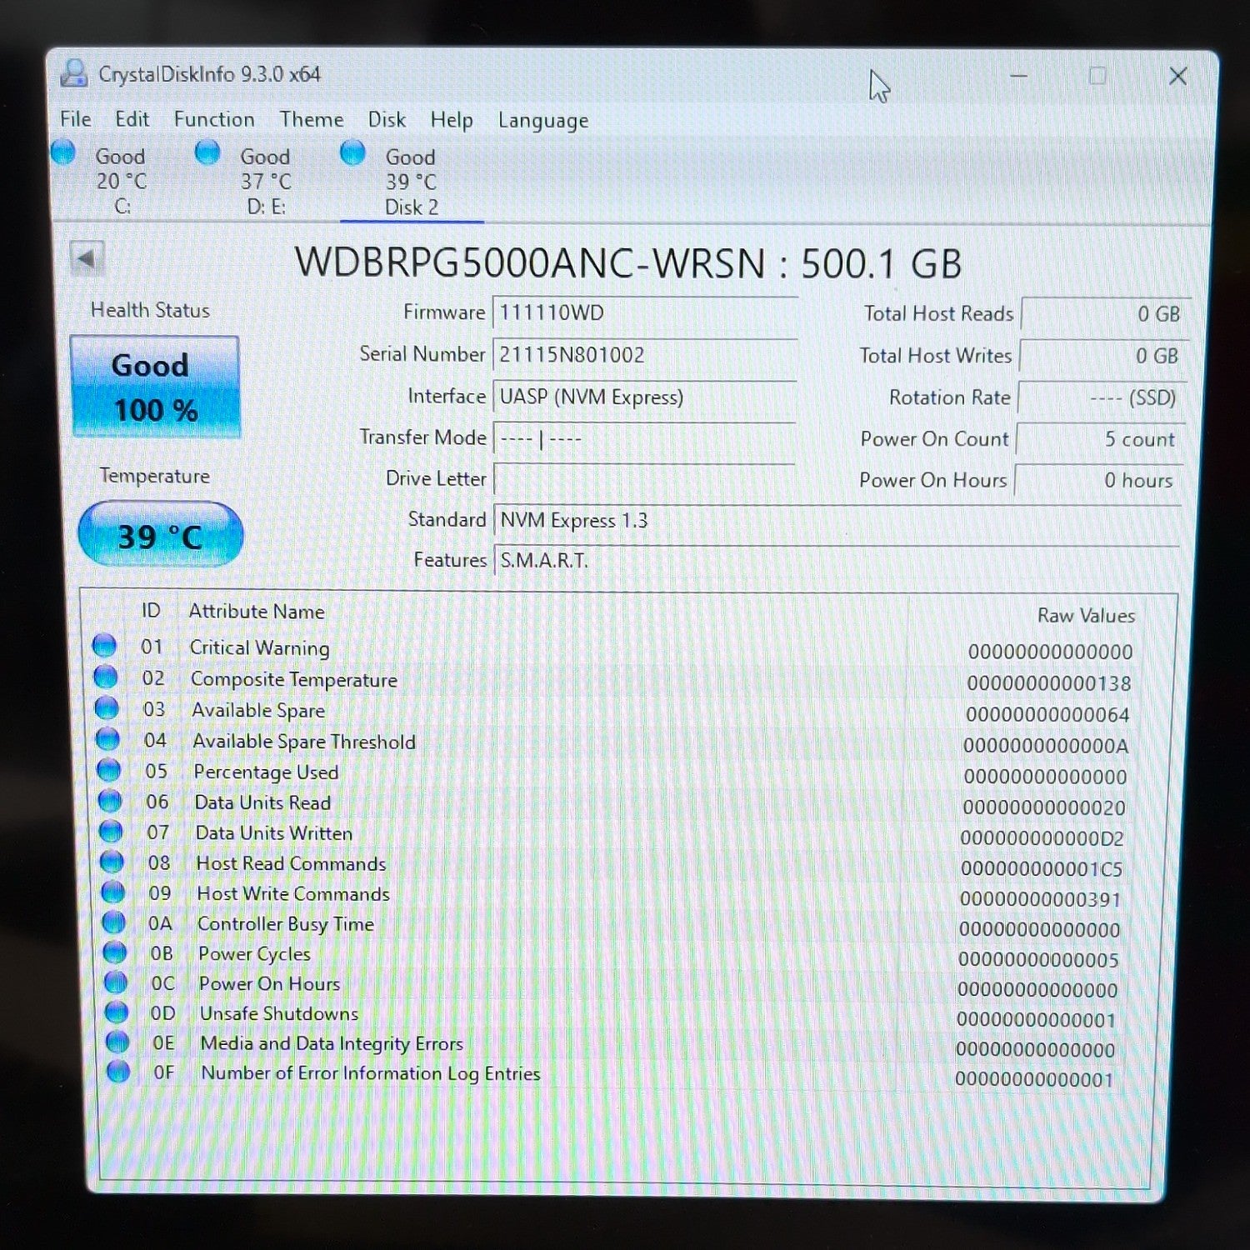
Task: Click status orb for Controller Busy Time row
Action: [x=113, y=922]
